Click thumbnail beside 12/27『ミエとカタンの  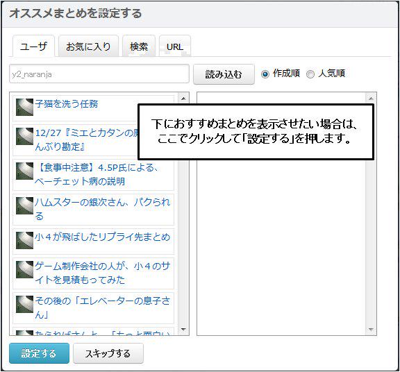pos(24,137)
